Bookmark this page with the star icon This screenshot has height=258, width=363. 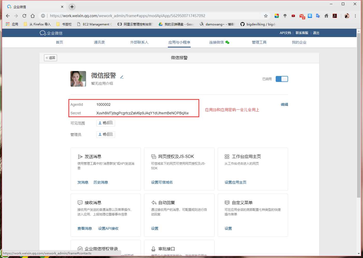(x=266, y=16)
